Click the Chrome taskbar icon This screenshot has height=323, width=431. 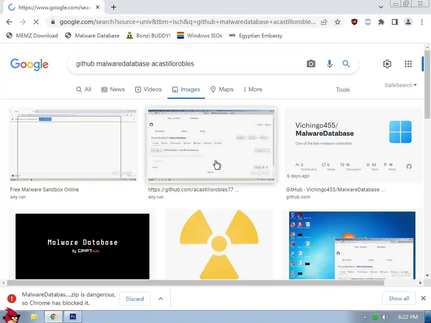point(53,317)
